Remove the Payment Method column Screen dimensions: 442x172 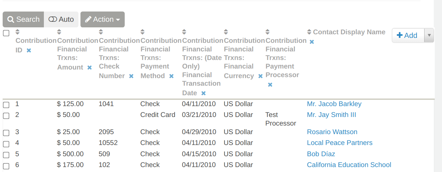pos(171,76)
